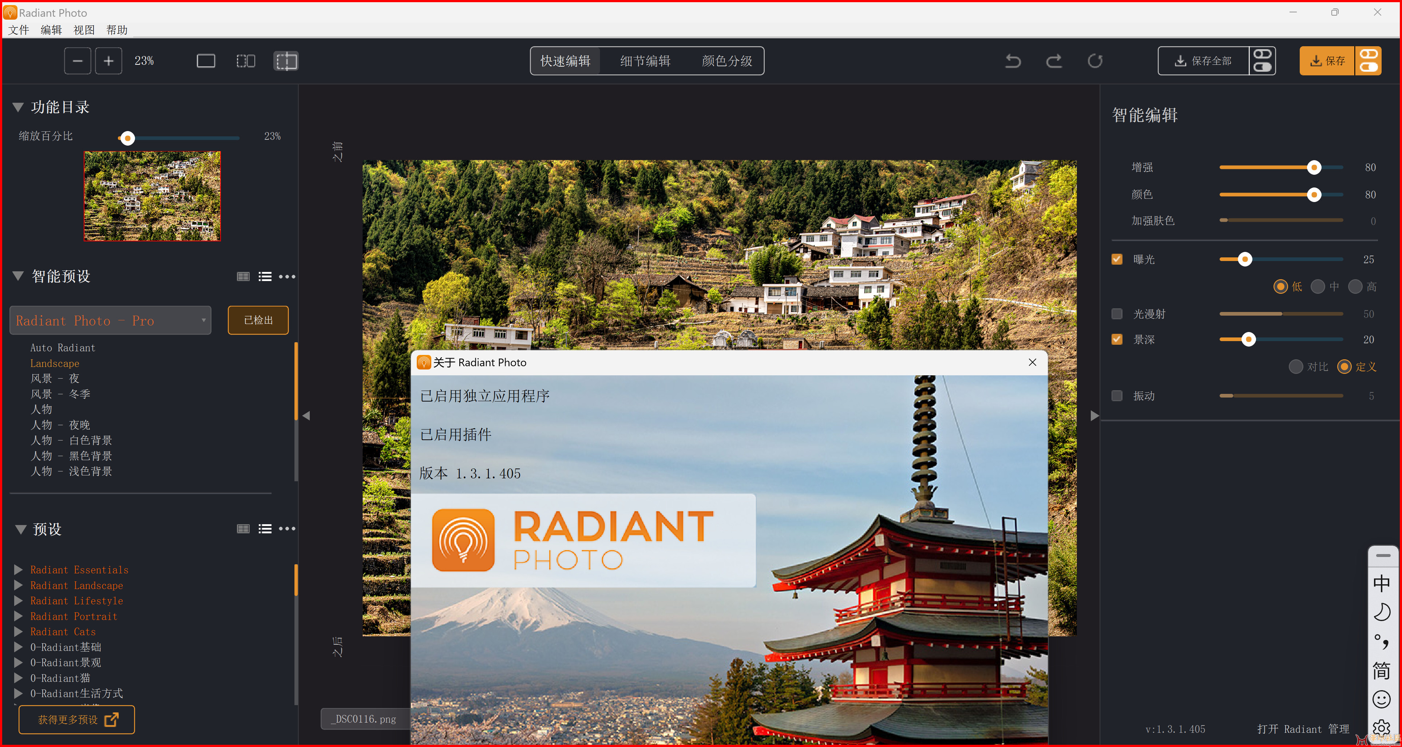Uncheck the 曝光 exposure checkbox
1402x747 pixels.
click(1117, 259)
